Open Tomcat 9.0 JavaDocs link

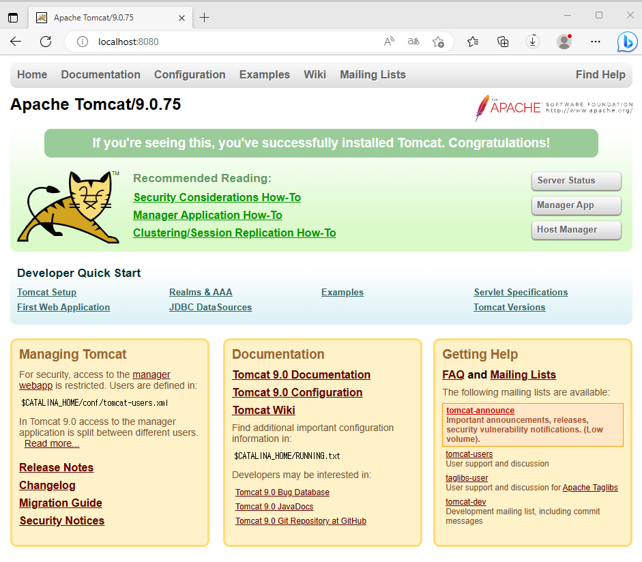[274, 507]
